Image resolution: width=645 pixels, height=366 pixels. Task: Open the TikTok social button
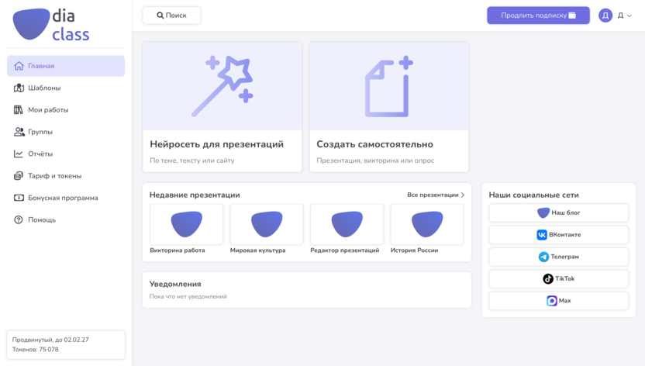(x=559, y=279)
